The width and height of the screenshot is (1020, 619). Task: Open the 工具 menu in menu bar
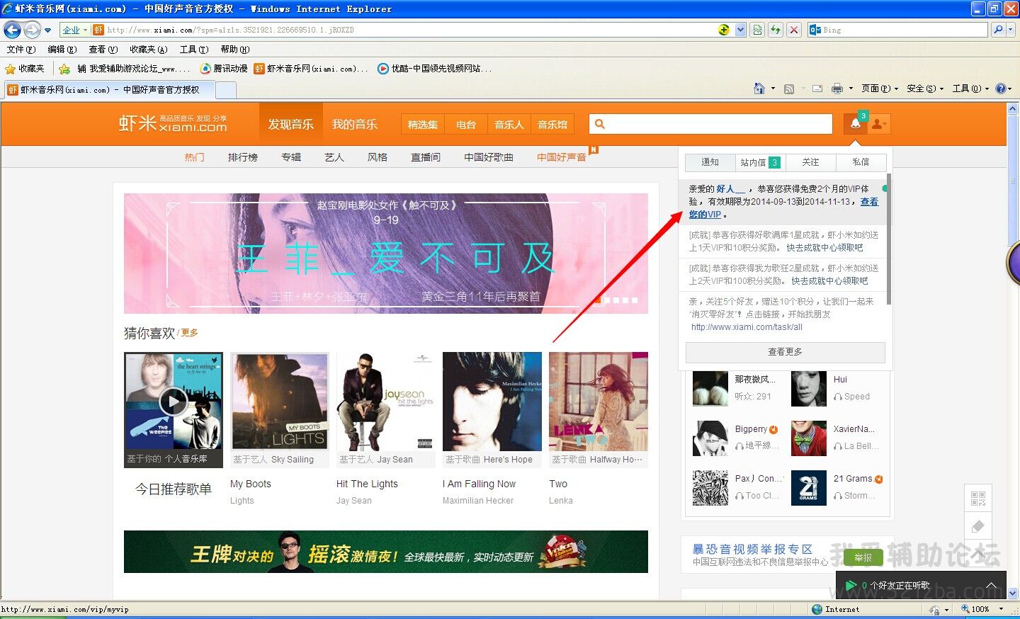pos(193,50)
